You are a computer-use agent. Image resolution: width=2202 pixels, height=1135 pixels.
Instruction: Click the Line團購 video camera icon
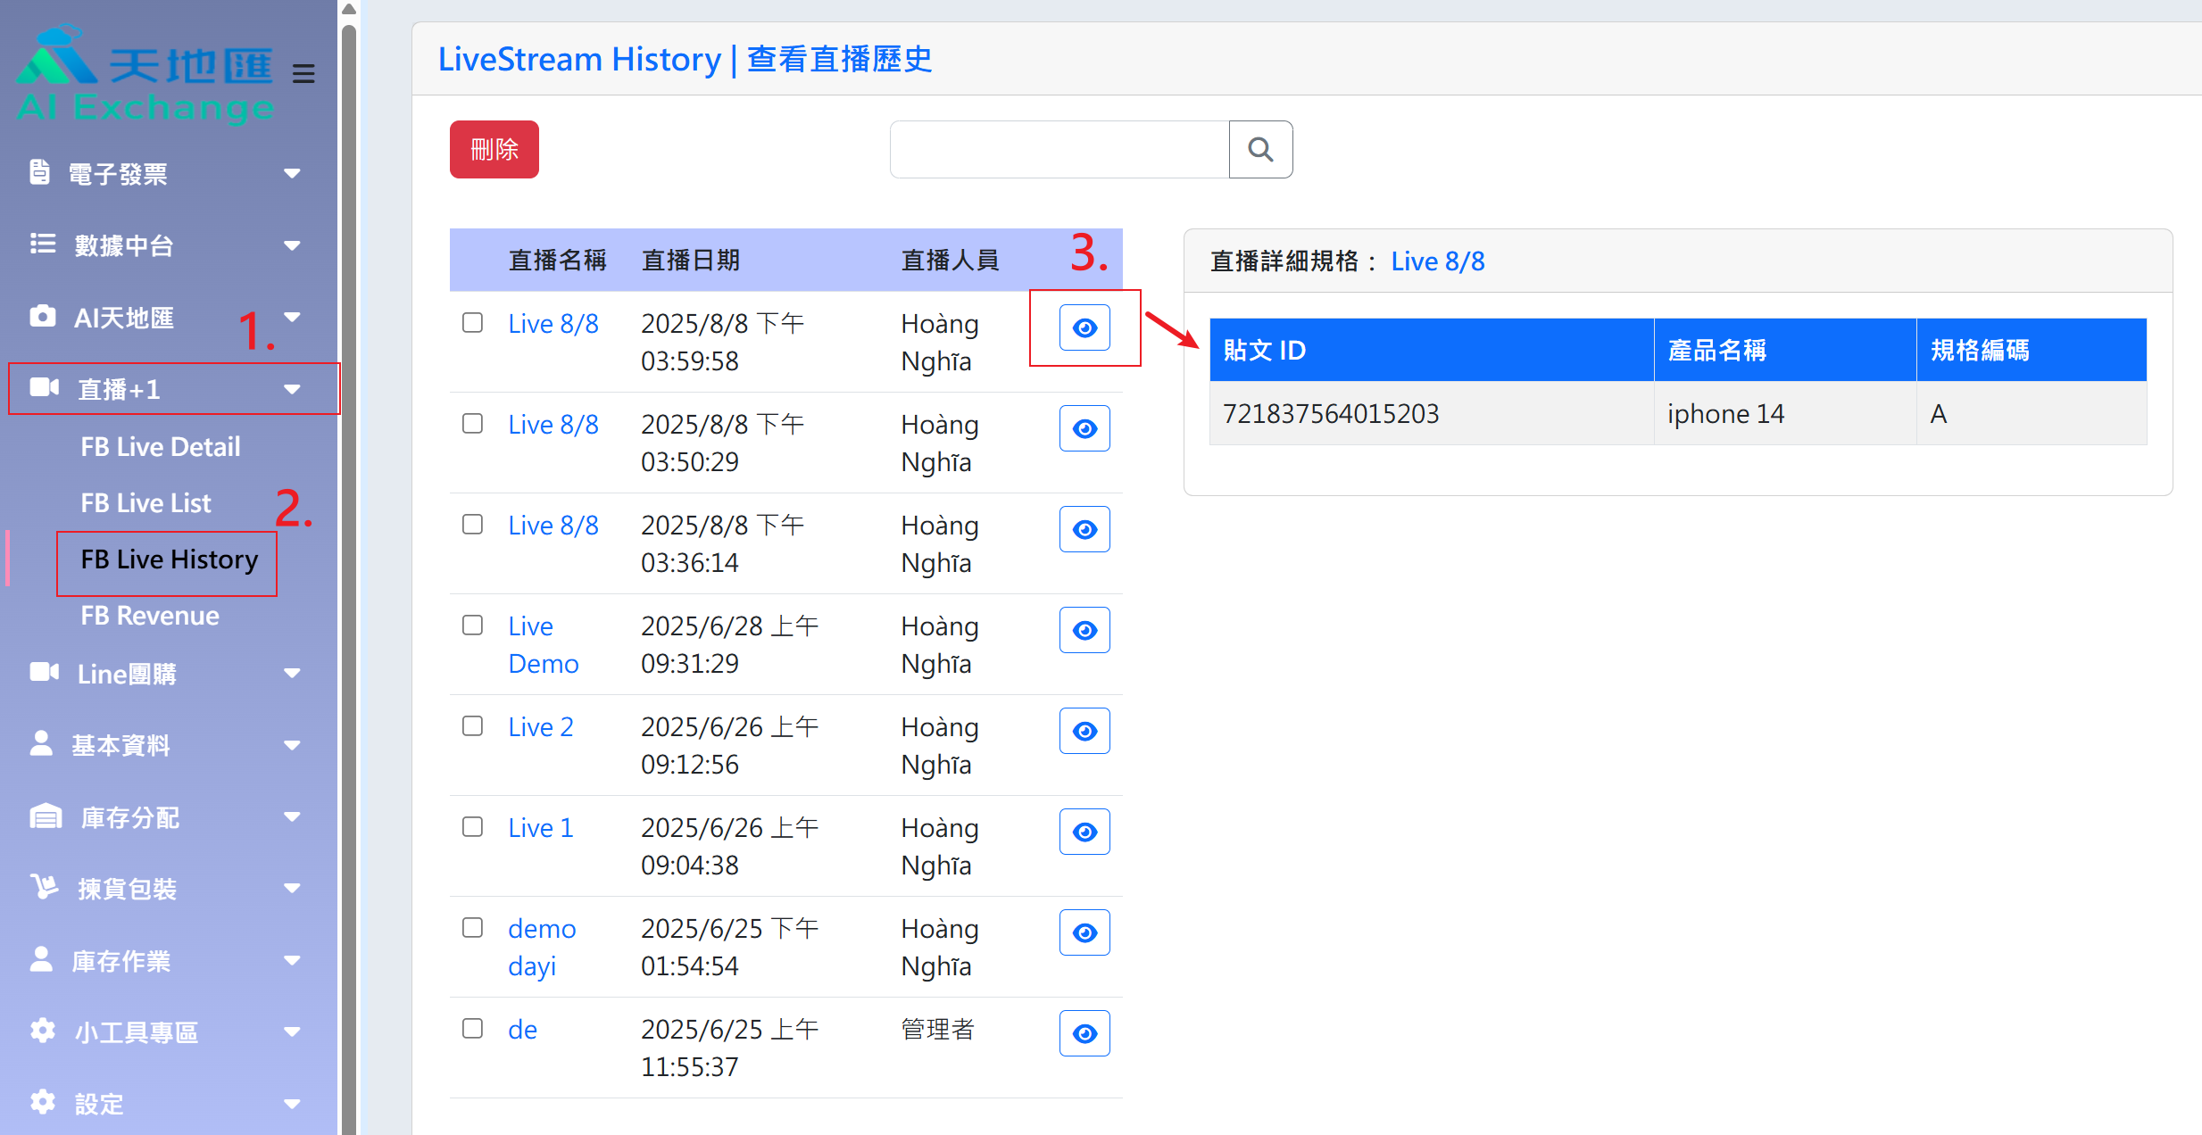pyautogui.click(x=43, y=673)
